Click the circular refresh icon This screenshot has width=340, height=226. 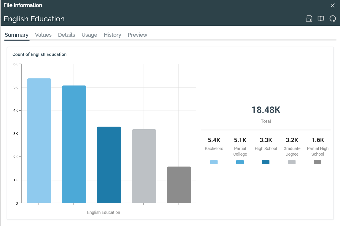(x=333, y=19)
